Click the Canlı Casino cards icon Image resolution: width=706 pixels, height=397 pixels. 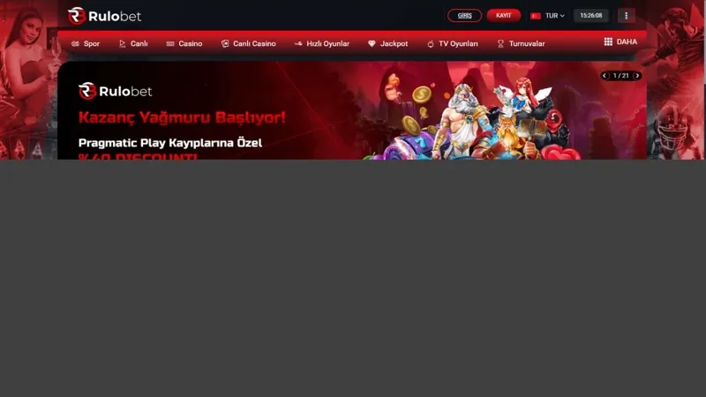[225, 43]
